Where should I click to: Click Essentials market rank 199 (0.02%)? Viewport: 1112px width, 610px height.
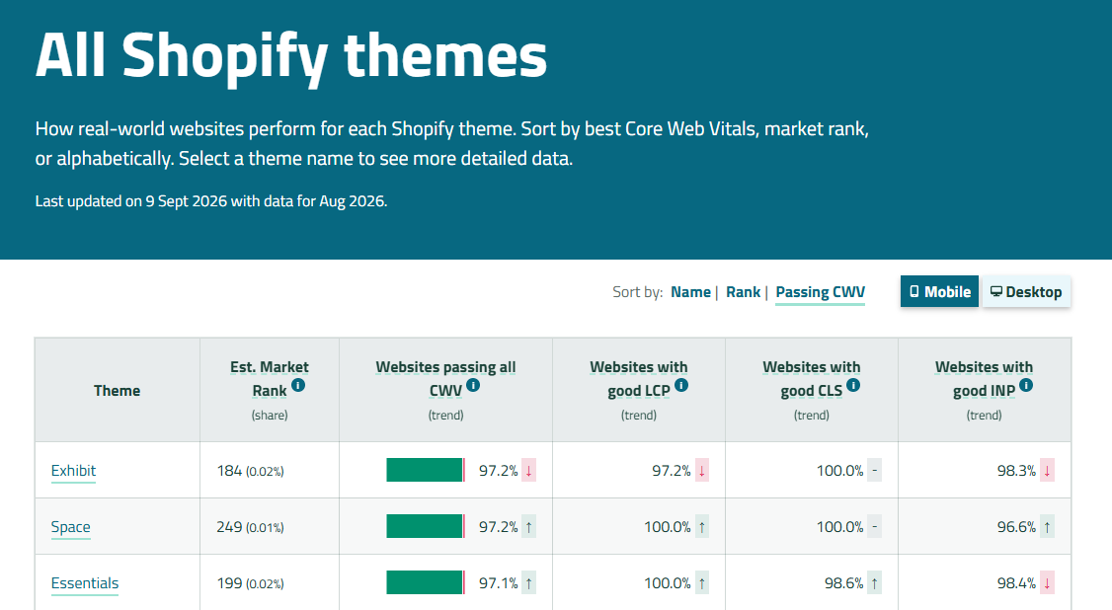point(250,583)
